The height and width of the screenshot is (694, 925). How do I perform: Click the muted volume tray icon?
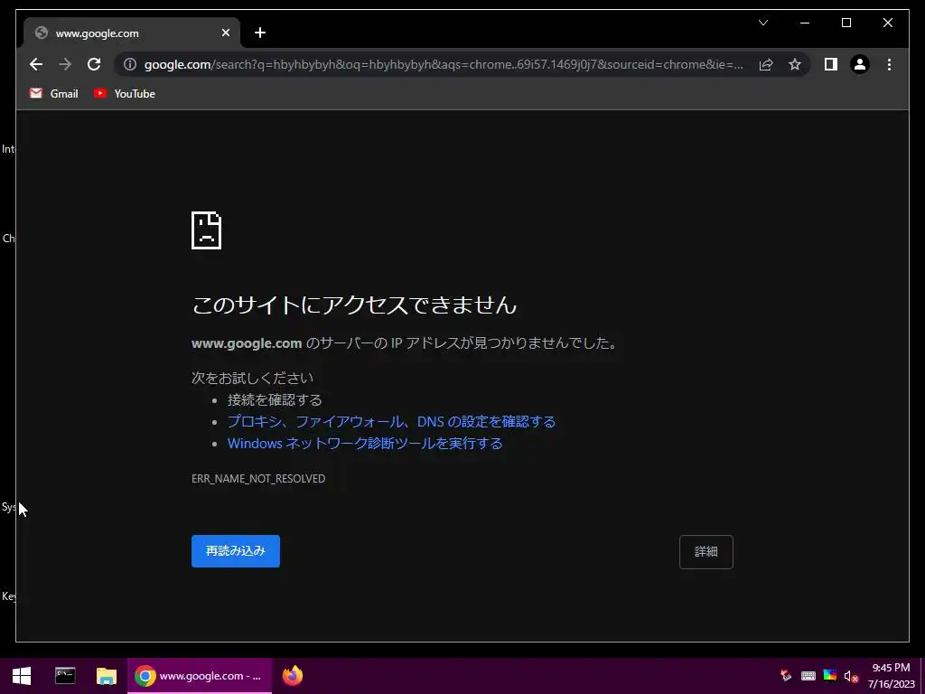point(850,676)
